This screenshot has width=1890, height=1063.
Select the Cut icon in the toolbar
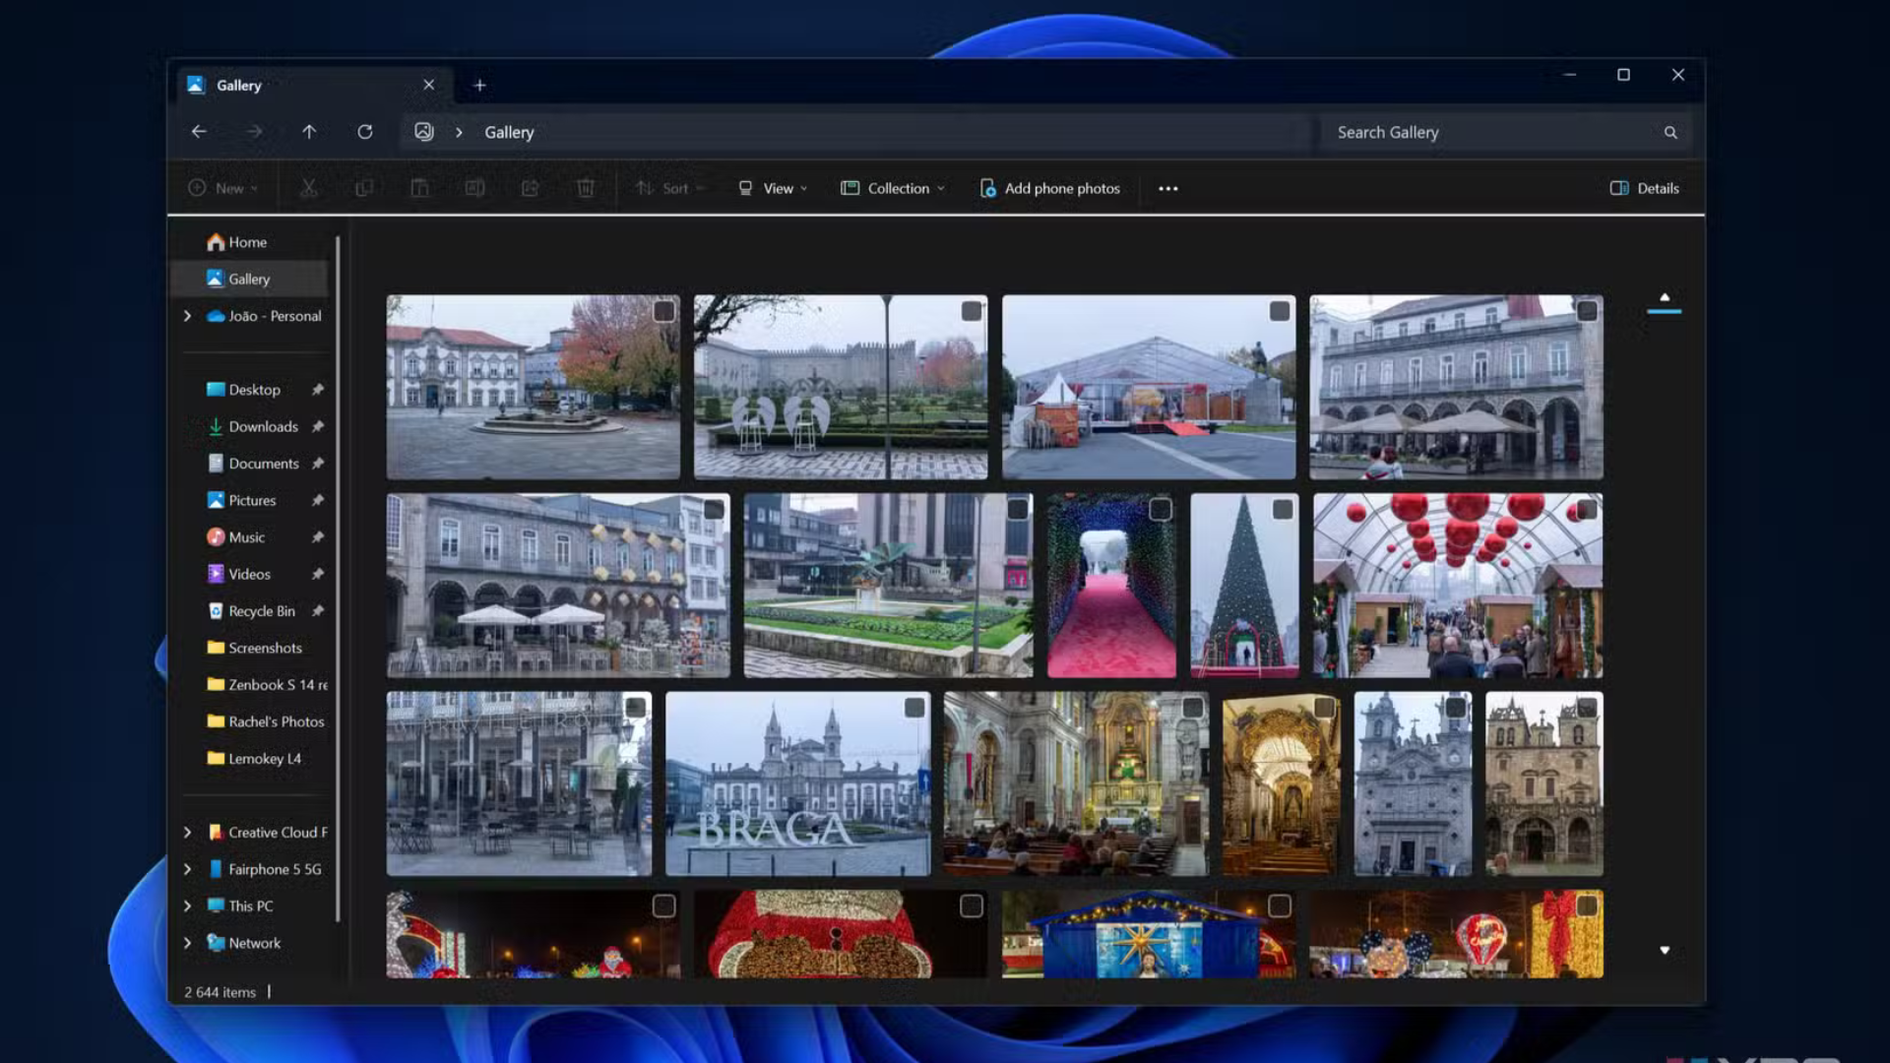(x=309, y=187)
